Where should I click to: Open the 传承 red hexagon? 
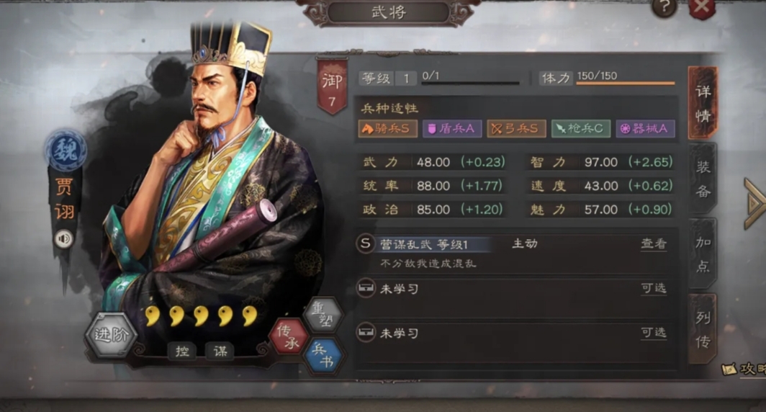pos(288,337)
